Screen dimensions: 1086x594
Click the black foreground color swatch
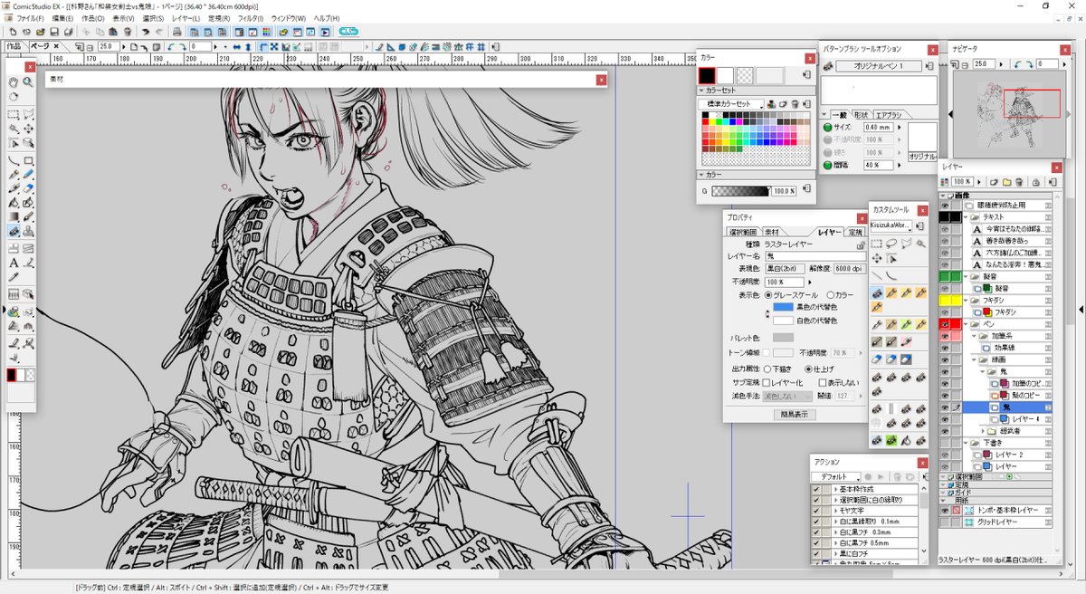(x=707, y=76)
